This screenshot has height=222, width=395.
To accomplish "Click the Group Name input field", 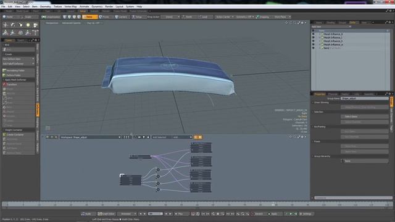I will click(365, 99).
